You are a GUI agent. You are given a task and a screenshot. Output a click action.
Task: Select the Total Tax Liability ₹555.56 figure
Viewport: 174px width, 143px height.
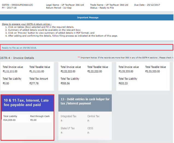pyautogui.click(x=65, y=83)
